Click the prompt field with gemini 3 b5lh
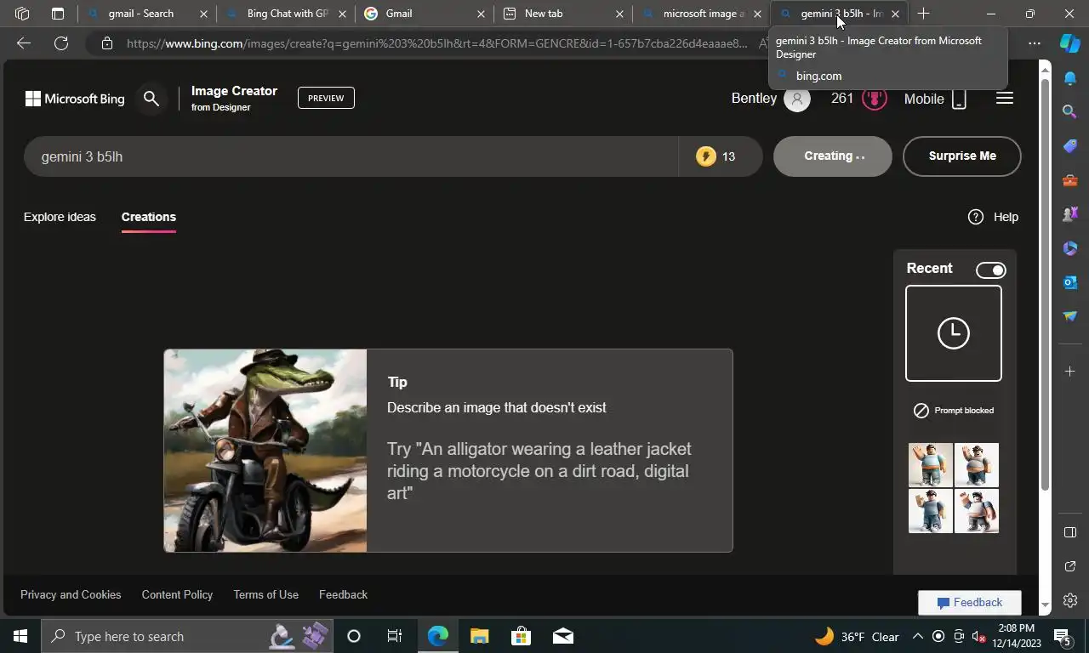Screen dimensions: 1089x653 (x=351, y=156)
